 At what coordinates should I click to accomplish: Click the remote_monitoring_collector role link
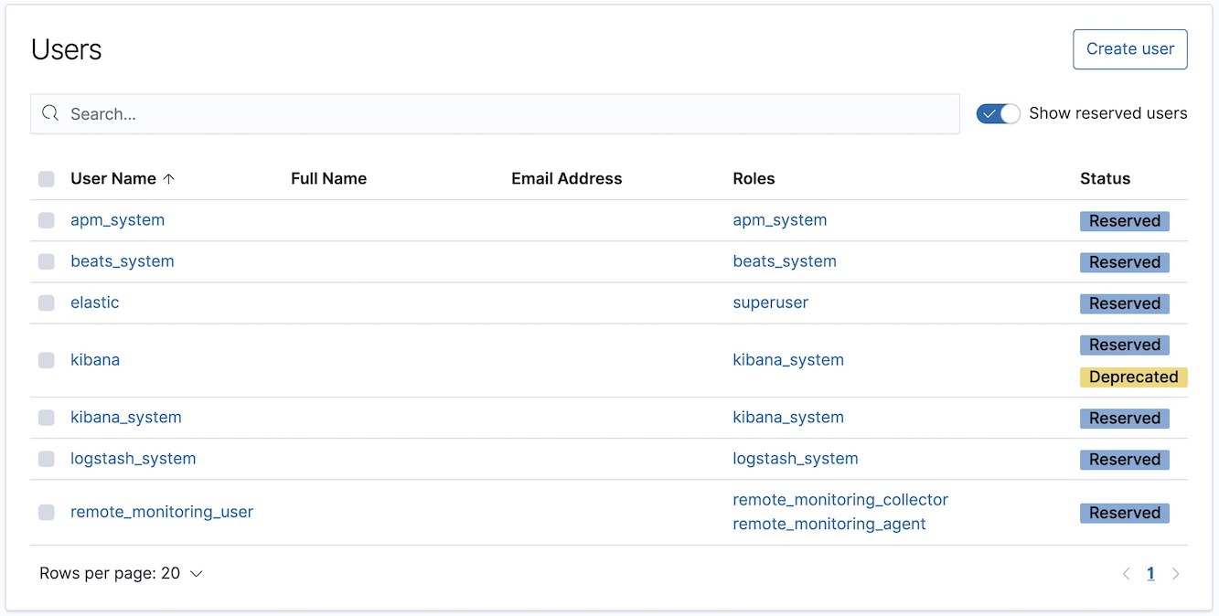pyautogui.click(x=839, y=500)
